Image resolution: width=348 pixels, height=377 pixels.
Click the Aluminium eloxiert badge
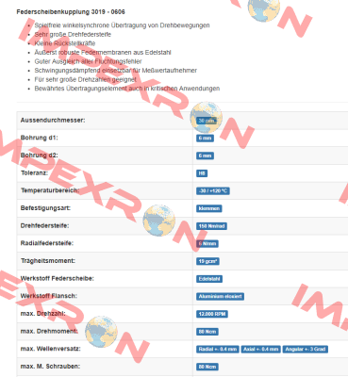(x=220, y=297)
